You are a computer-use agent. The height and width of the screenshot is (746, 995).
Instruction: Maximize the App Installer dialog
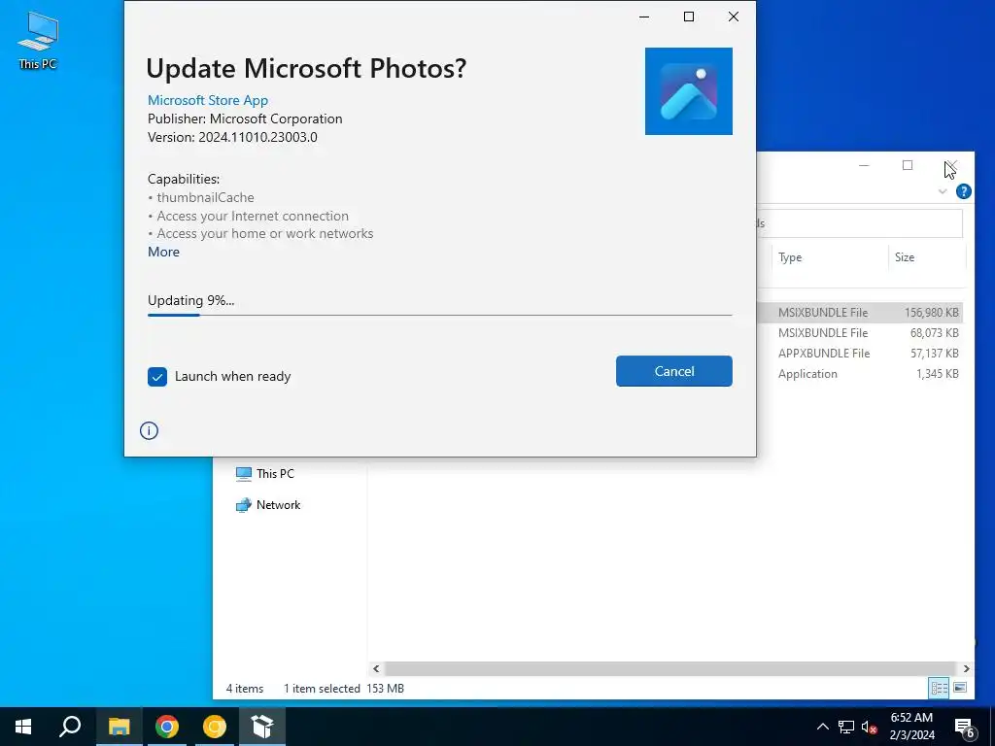click(x=689, y=17)
